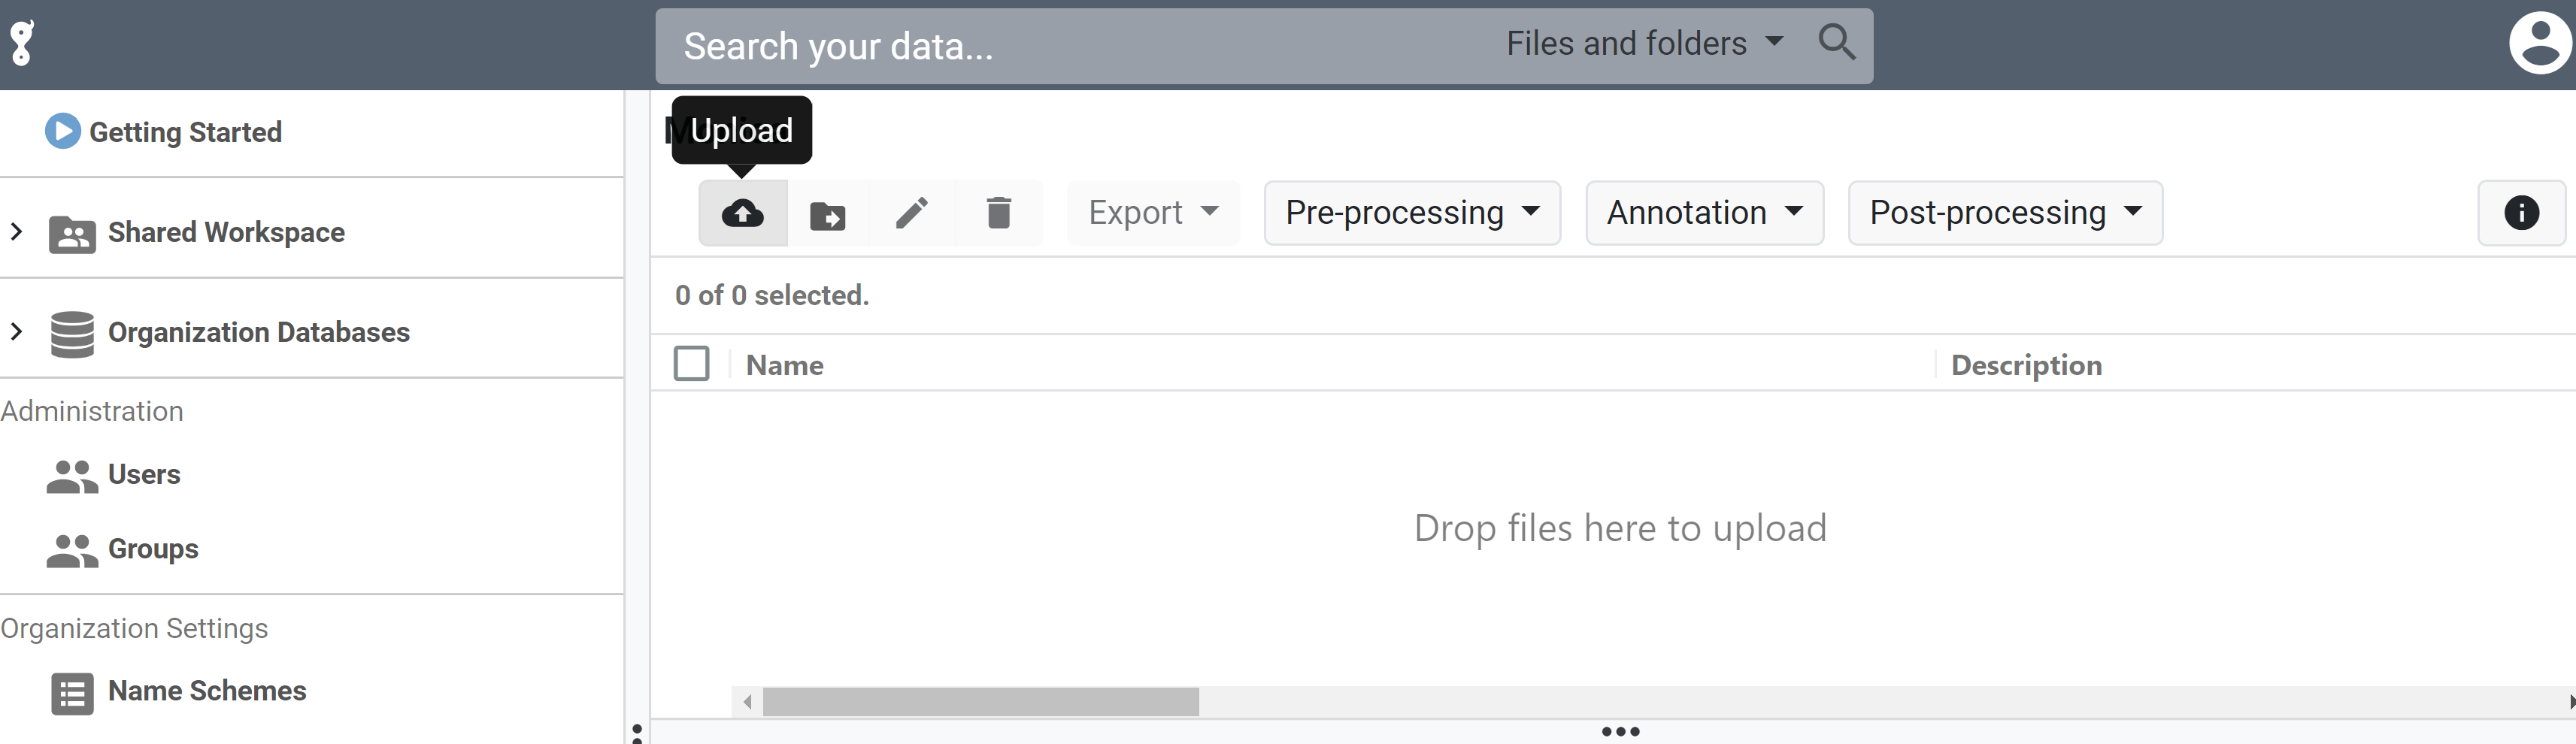Open the Post-processing dropdown menu
The height and width of the screenshot is (744, 2576).
tap(2004, 213)
